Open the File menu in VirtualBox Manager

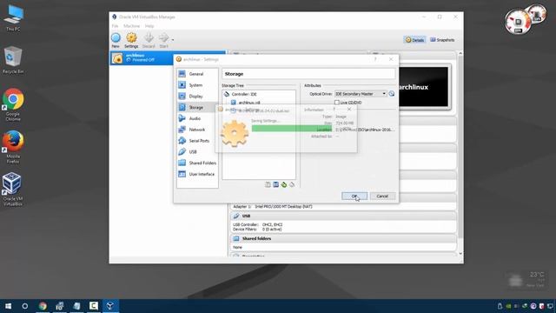coord(115,26)
